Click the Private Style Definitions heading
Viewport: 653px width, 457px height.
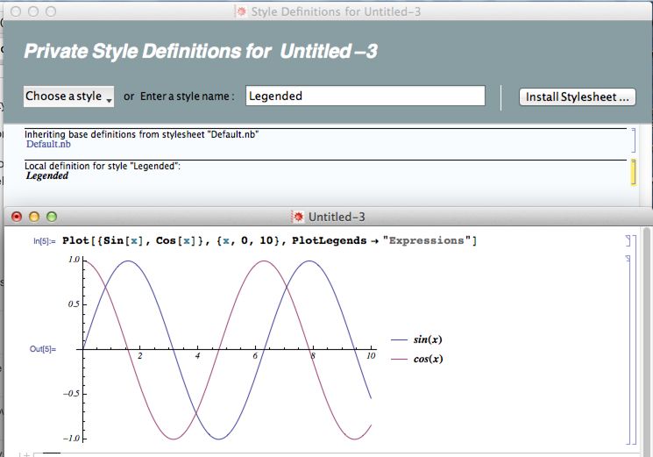click(x=201, y=52)
